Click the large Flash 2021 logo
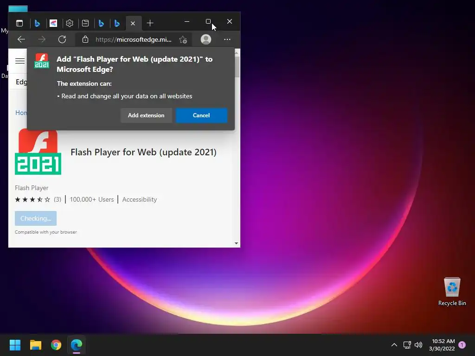Image resolution: width=475 pixels, height=356 pixels. (x=38, y=152)
